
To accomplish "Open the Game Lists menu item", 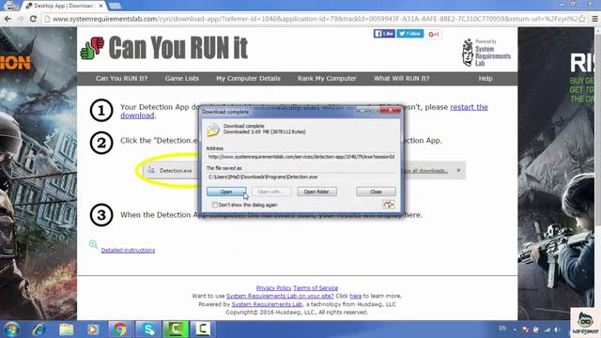I will pos(181,79).
